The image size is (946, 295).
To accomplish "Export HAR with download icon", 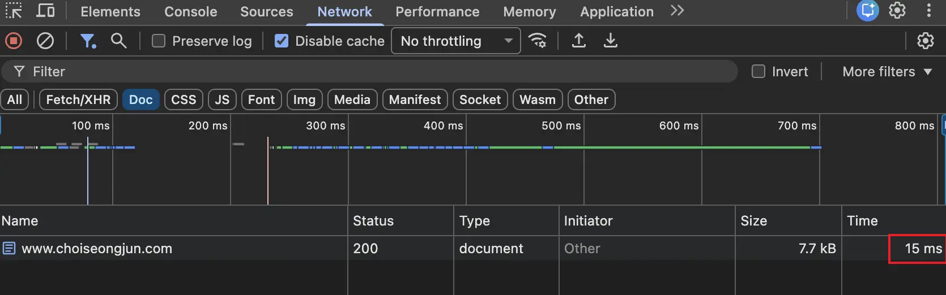I will [610, 41].
